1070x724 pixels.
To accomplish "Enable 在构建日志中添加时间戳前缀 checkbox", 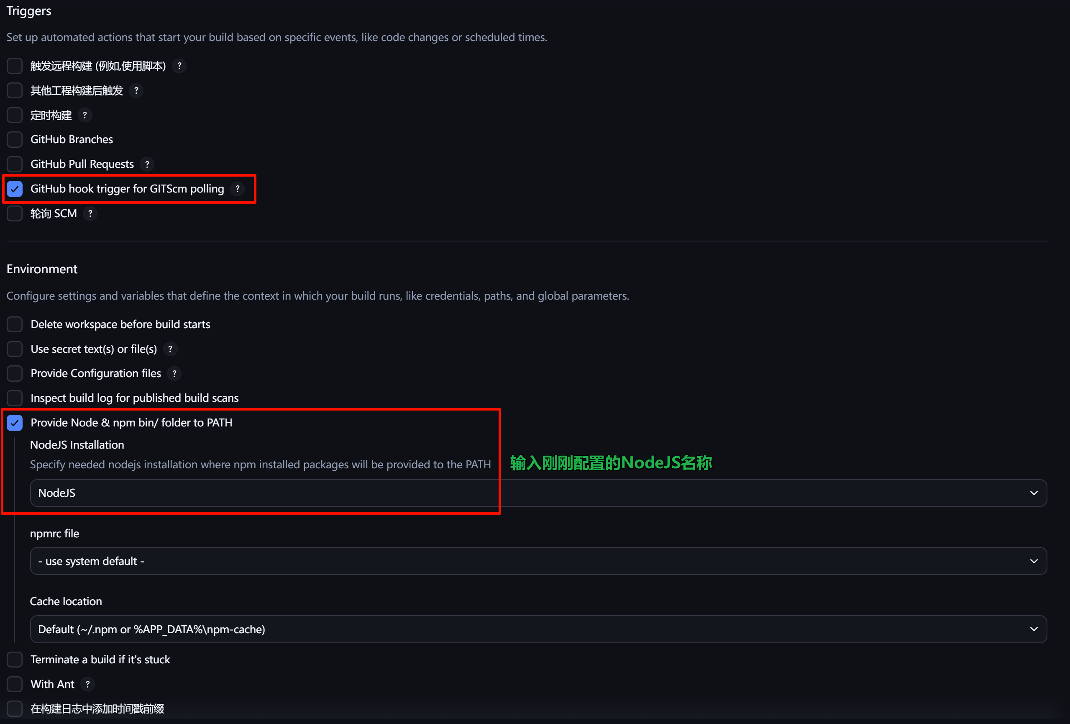I will pos(15,709).
